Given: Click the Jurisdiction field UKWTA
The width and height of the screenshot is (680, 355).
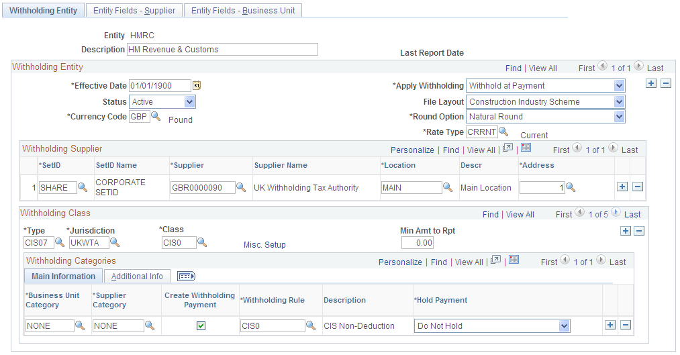Looking at the screenshot, I should point(89,243).
